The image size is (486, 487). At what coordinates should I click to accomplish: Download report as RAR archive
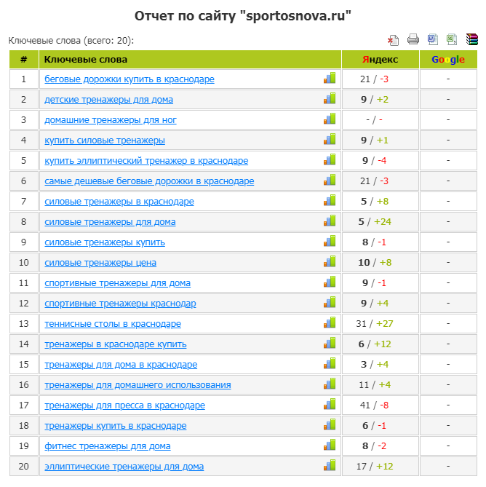471,40
